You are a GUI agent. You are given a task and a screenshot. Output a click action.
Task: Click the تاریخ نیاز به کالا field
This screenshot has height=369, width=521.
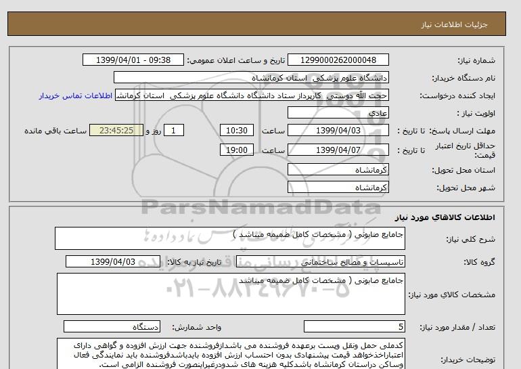[x=113, y=261]
